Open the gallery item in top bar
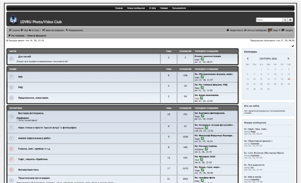Screen dimensions: 301x183 (x=164, y=8)
